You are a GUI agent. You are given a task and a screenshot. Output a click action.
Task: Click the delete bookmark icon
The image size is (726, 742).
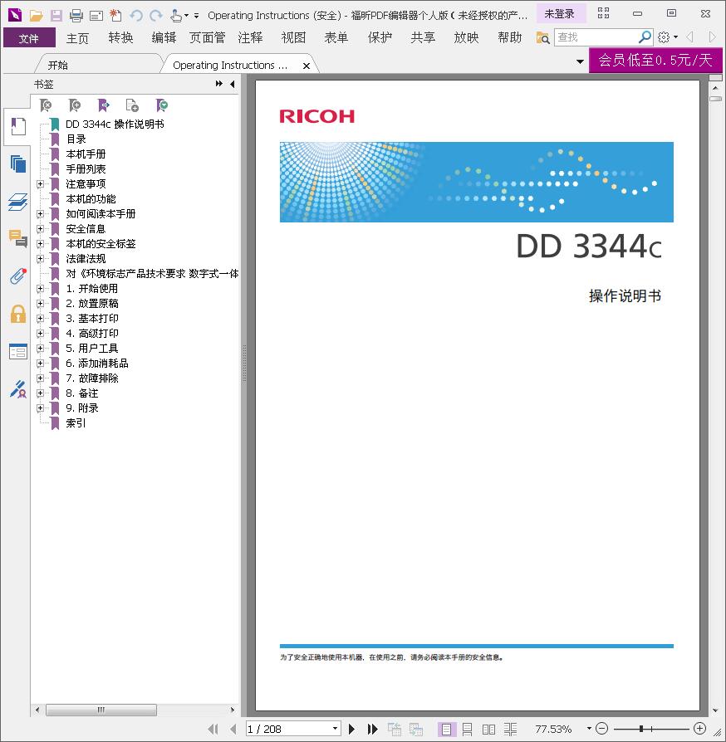[46, 105]
